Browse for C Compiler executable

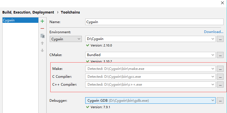(x=220, y=76)
